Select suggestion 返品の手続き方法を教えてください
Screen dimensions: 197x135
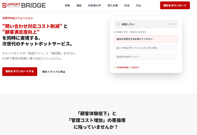[x=146, y=39]
